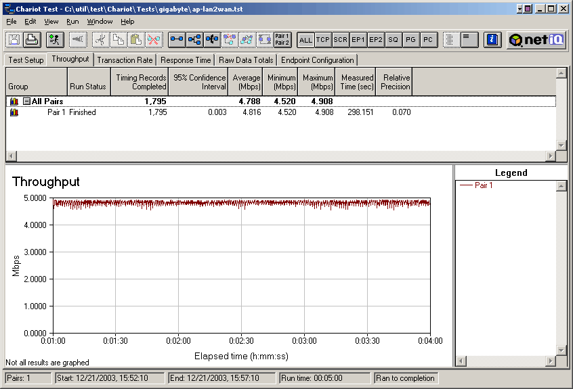Collapse the All Pairs tree group
Viewport: 573px width, 389px height.
(x=26, y=101)
